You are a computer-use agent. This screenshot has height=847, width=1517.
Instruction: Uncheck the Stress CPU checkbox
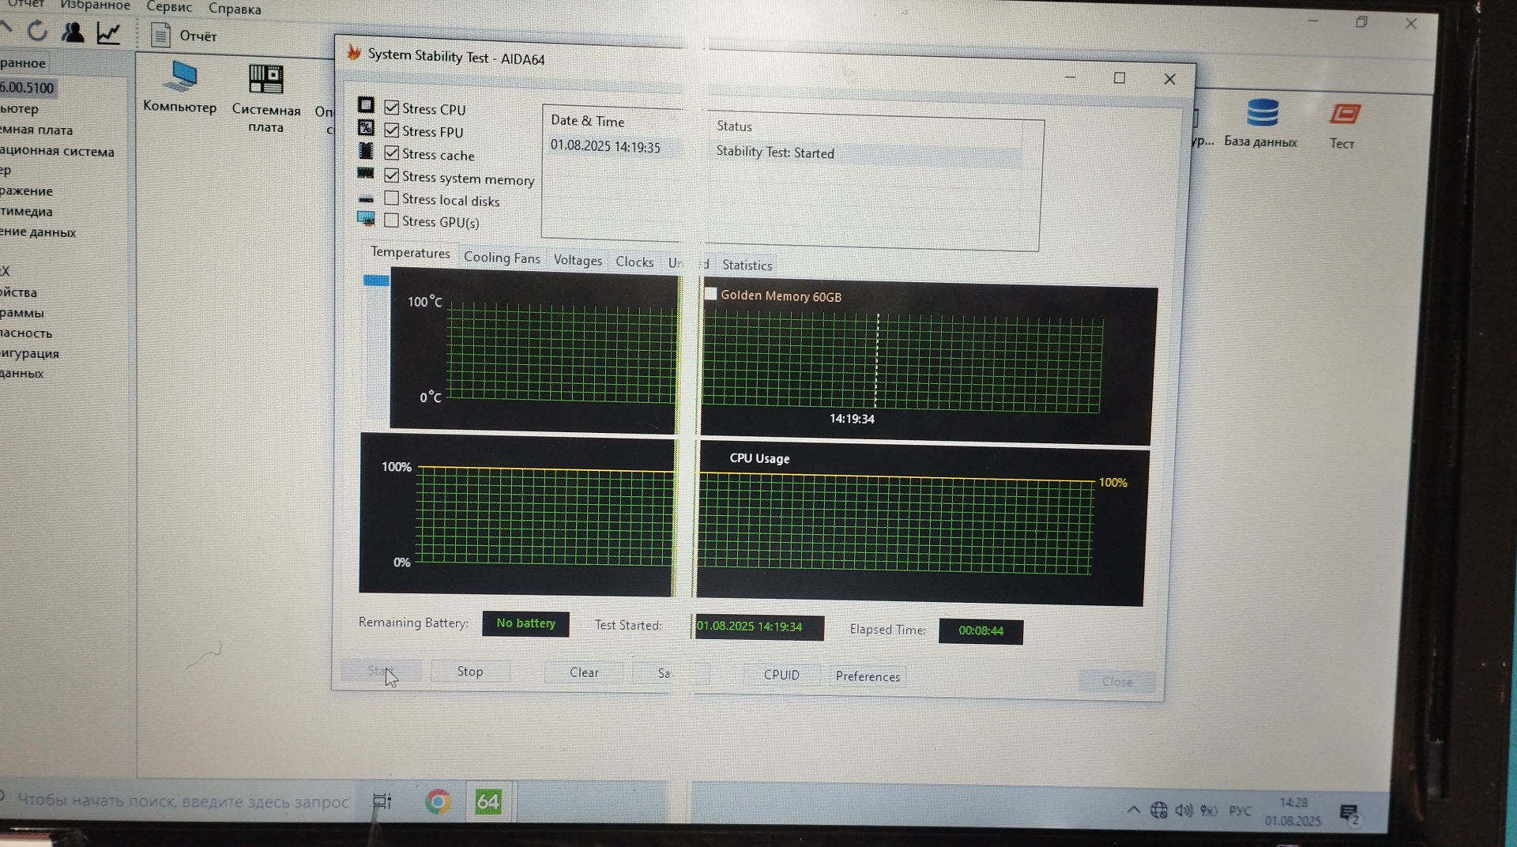tap(392, 107)
